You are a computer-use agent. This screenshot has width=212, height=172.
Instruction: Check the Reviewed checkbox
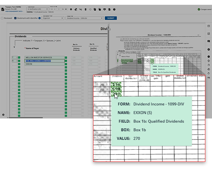coord(2,18)
